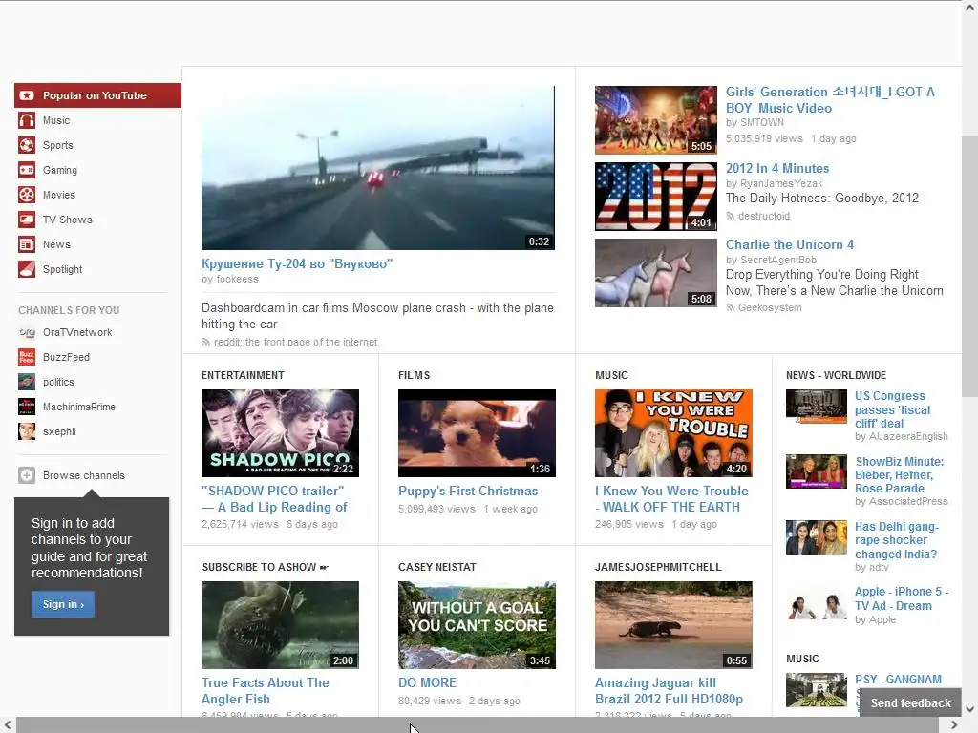Open the MachinimaPrime channel name
This screenshot has height=733, width=978.
point(79,407)
